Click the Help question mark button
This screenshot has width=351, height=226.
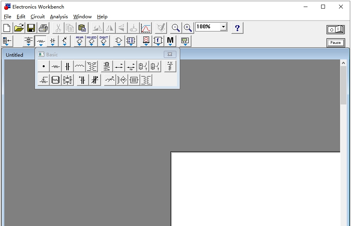237,28
